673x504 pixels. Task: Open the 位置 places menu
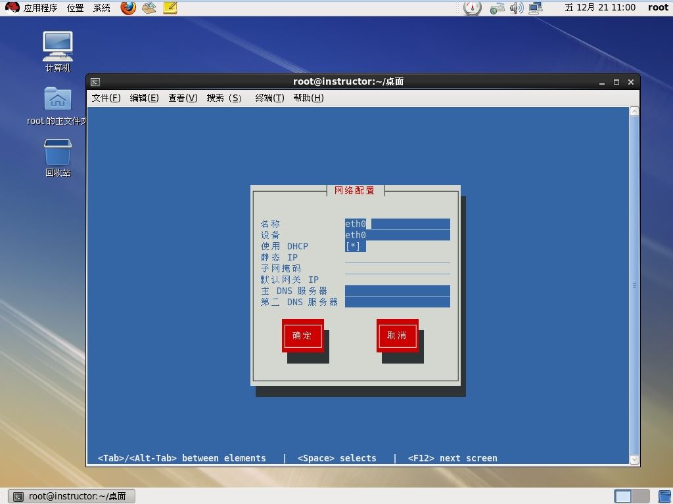coord(76,8)
